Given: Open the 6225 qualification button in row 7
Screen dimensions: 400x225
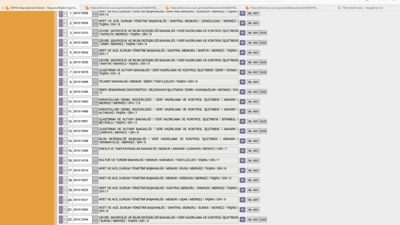Looking at the screenshot, I should (263, 72).
